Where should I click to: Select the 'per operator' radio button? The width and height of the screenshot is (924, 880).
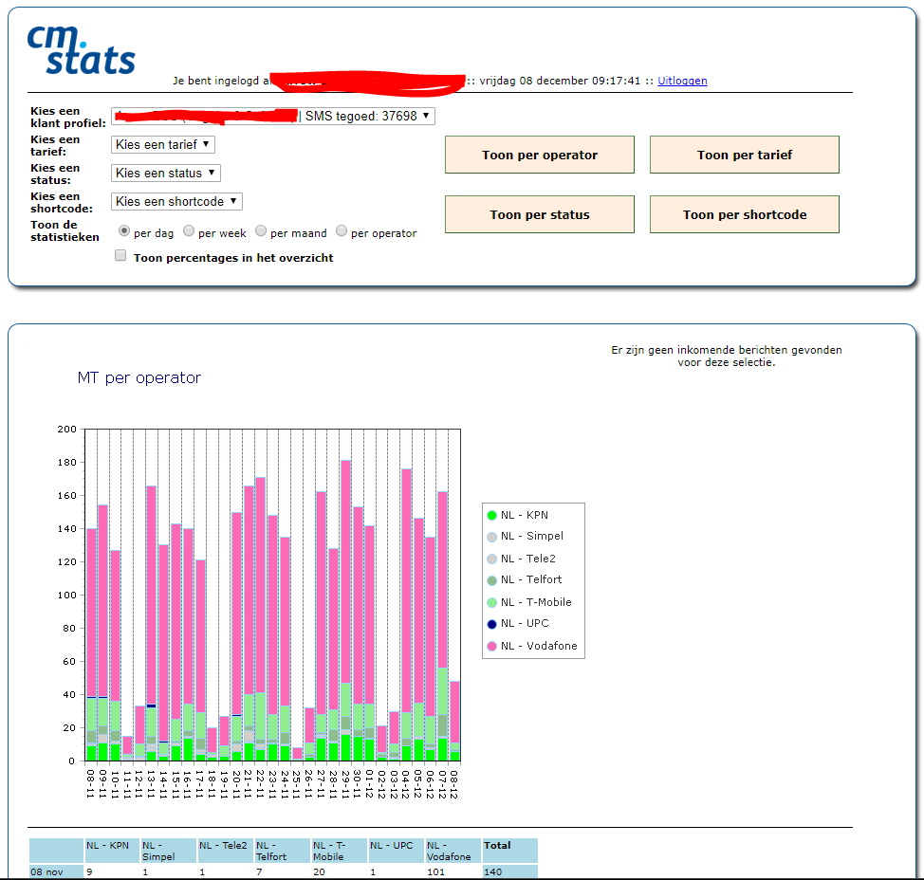point(342,231)
